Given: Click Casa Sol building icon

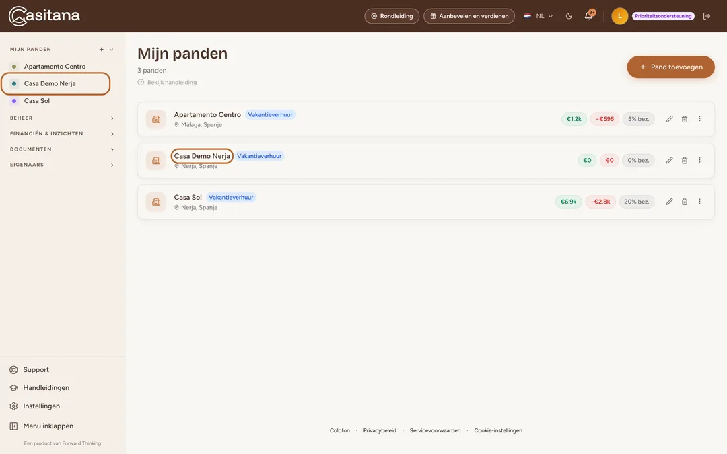Looking at the screenshot, I should [156, 202].
